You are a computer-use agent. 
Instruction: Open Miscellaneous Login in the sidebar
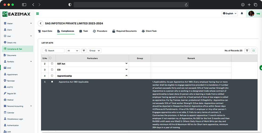click(x=13, y=119)
